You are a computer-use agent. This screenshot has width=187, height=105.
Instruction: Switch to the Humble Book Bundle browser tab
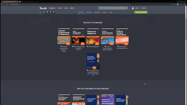(10, 2)
